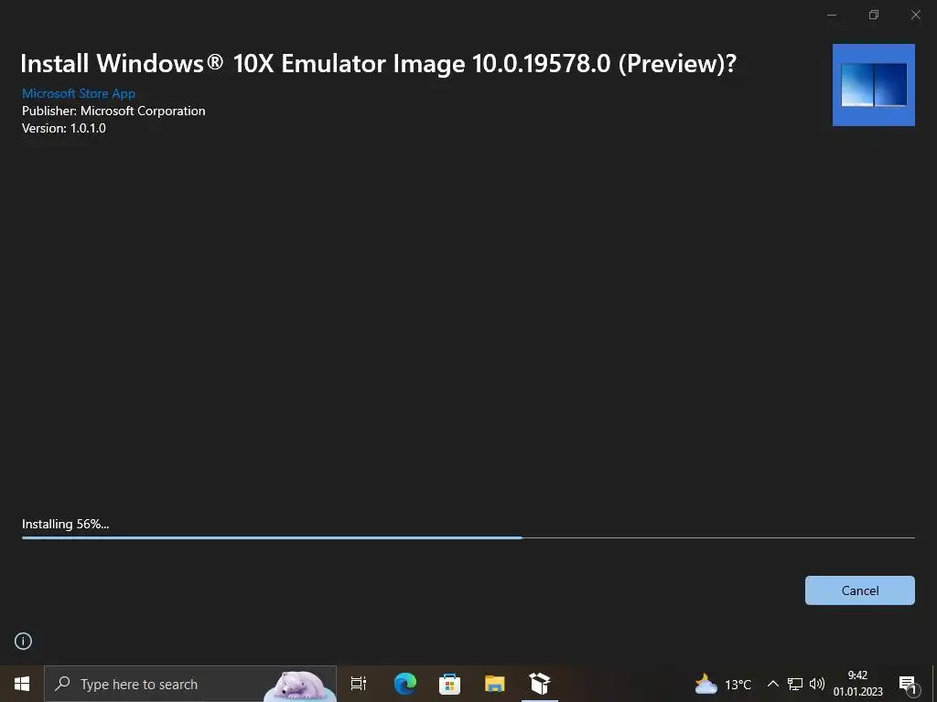Click the polar bear search highlight image
The height and width of the screenshot is (702, 937).
pos(300,686)
